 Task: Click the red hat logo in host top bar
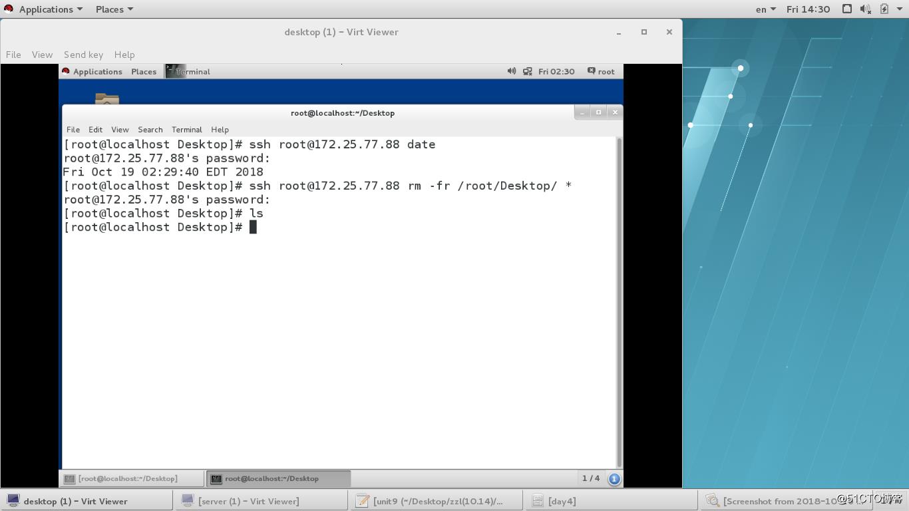tap(9, 9)
